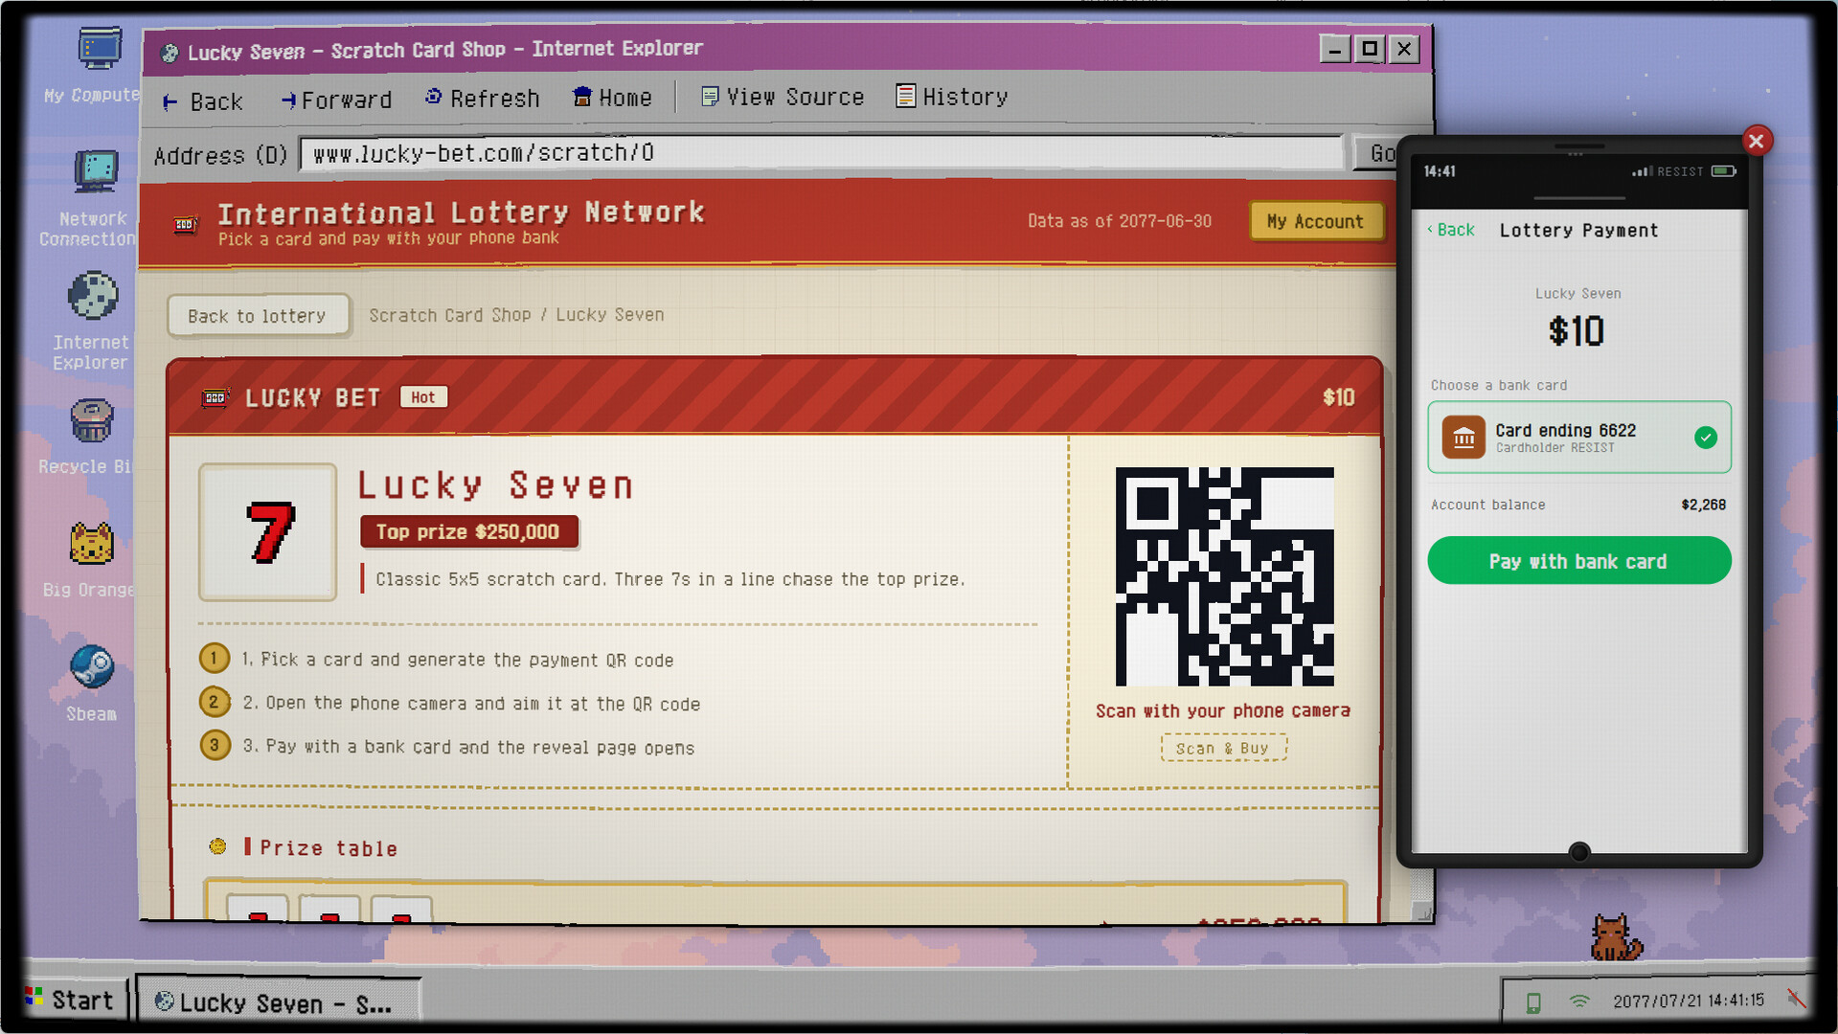Click the step 3 number badge
The width and height of the screenshot is (1838, 1034).
coord(215,745)
